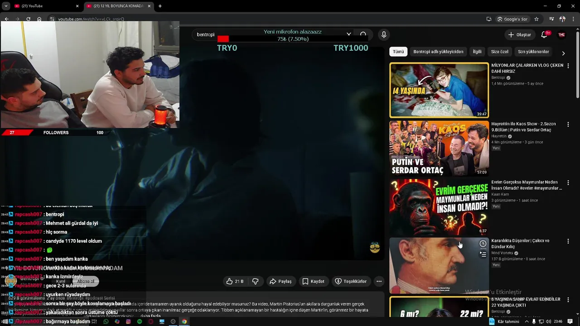Open the Chrome three-dot menu
This screenshot has width=580, height=326.
pos(573,19)
